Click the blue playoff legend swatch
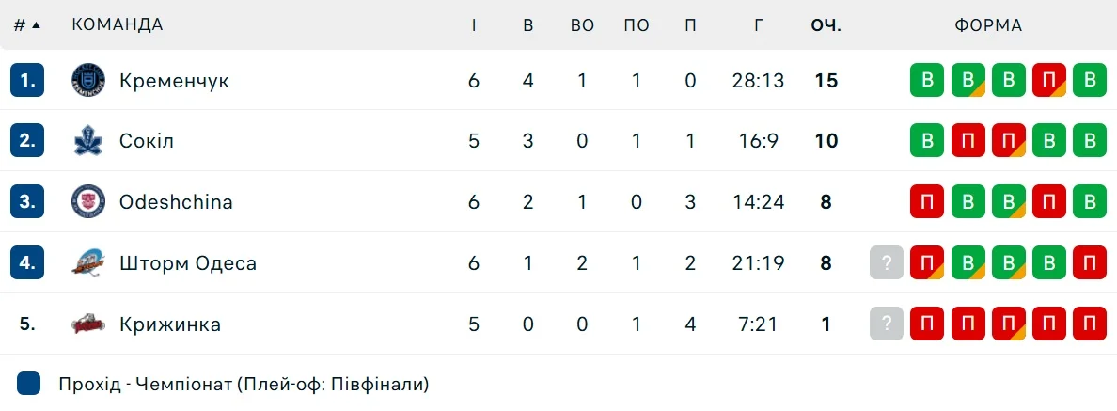Image resolution: width=1117 pixels, height=411 pixels. click(x=29, y=384)
